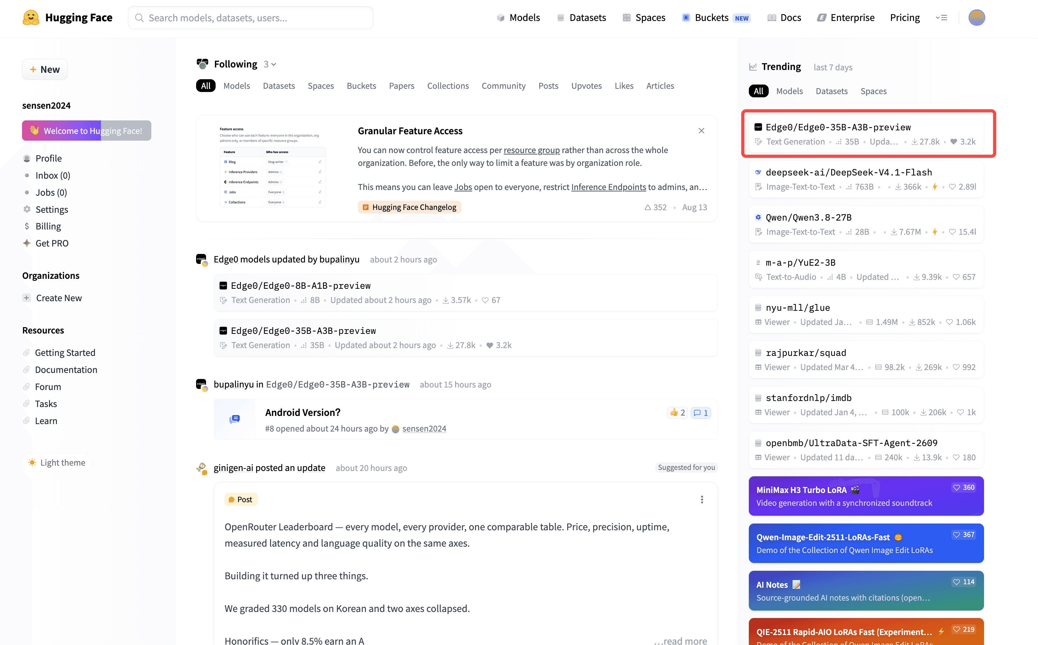Open the resource group link
Image resolution: width=1038 pixels, height=645 pixels.
tap(531, 150)
